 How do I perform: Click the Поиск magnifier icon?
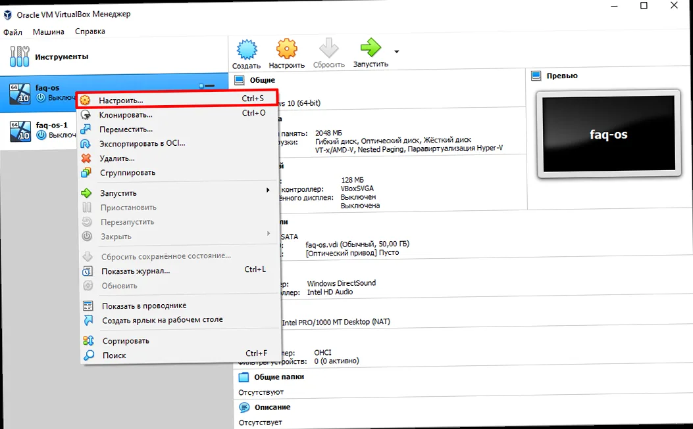89,355
